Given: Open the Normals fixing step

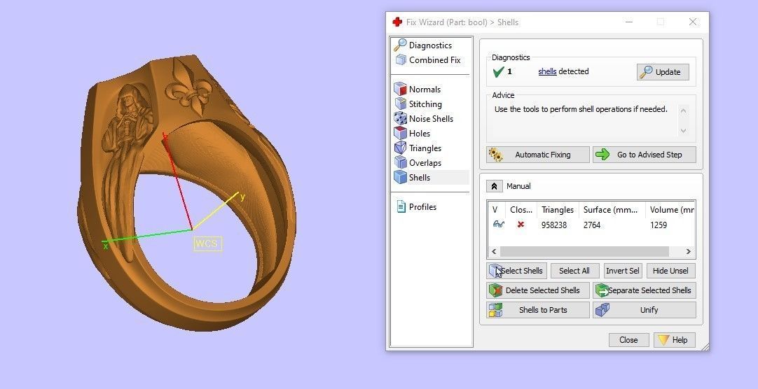Looking at the screenshot, I should coord(425,90).
